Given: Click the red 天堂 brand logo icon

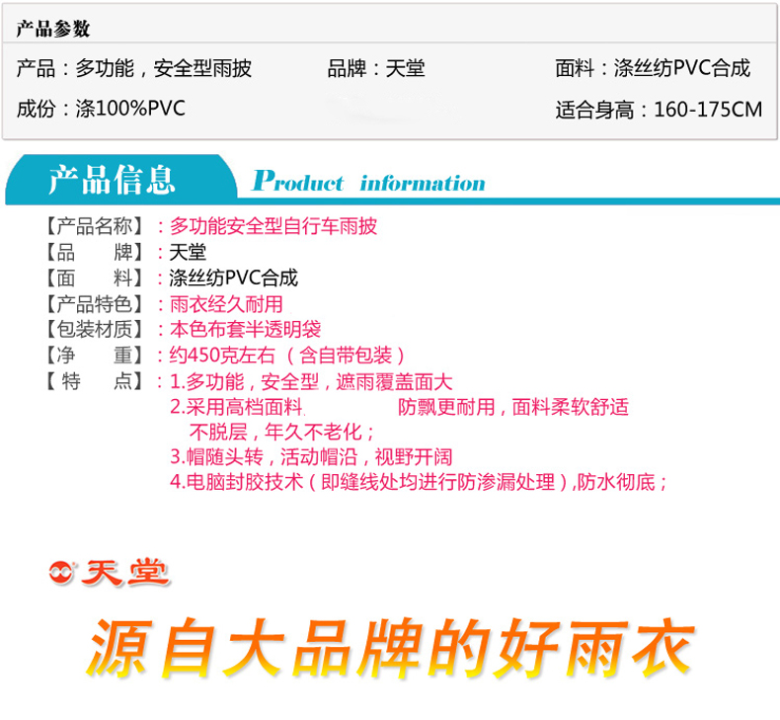Looking at the screenshot, I should click(x=61, y=573).
